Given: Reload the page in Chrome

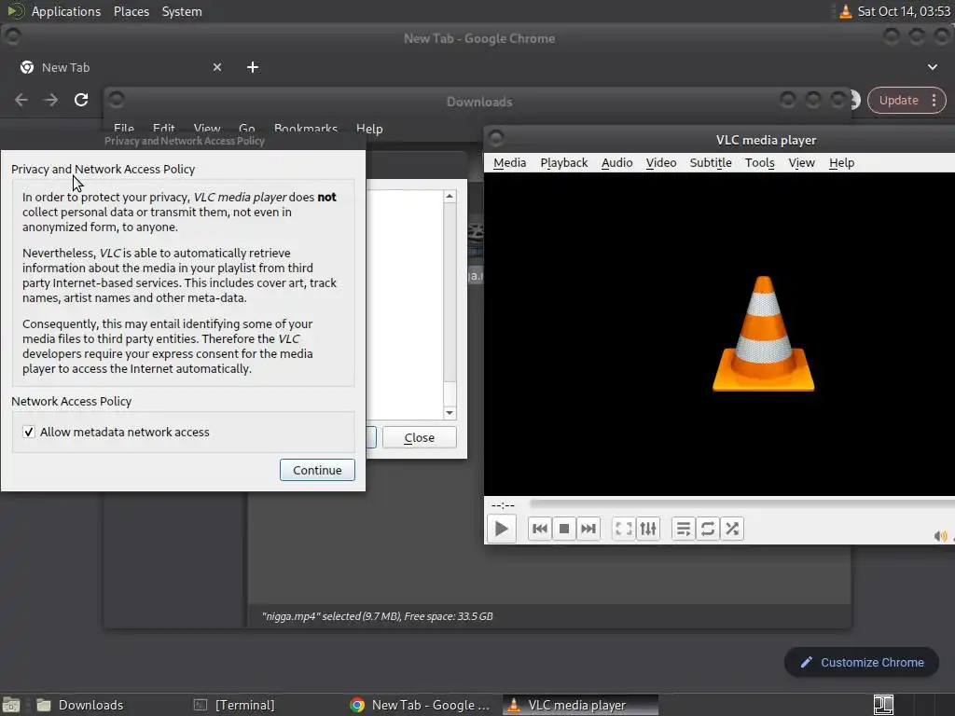Looking at the screenshot, I should 81,100.
